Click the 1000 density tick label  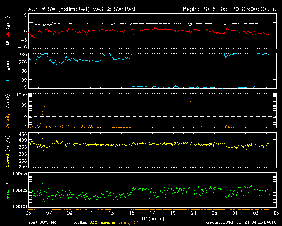point(20,94)
